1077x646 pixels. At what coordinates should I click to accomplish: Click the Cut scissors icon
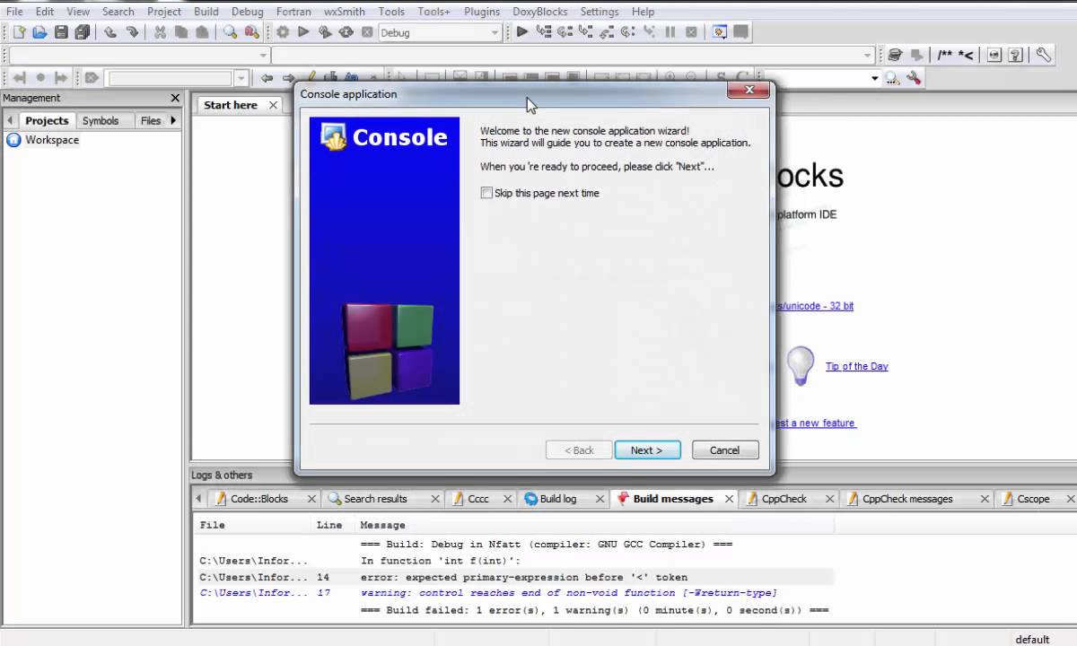coord(160,32)
